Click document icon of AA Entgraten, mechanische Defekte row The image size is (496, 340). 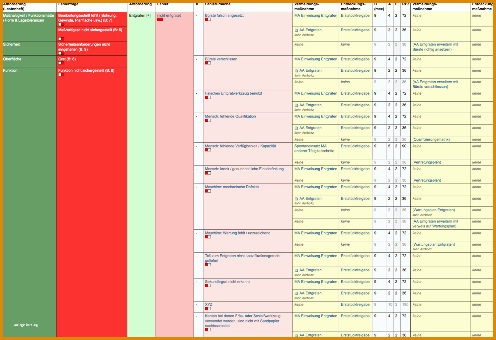tap(296, 199)
